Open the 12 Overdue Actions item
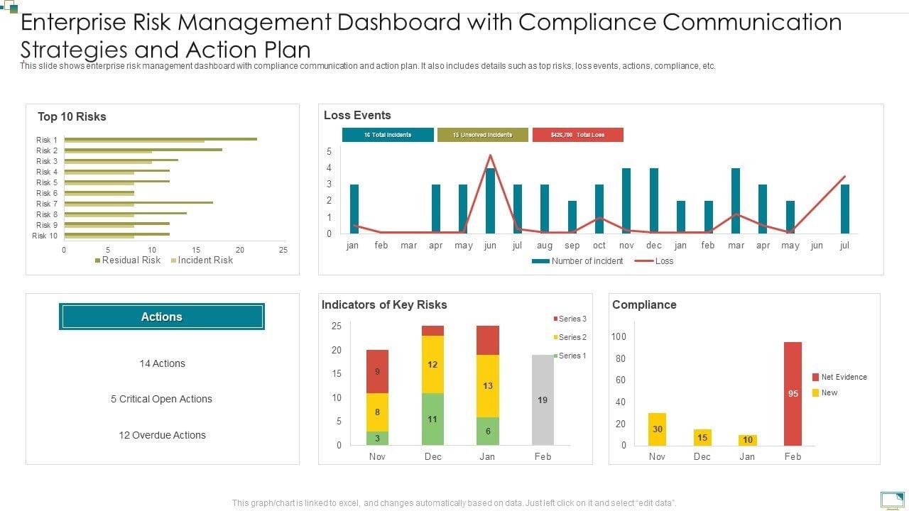 point(162,435)
